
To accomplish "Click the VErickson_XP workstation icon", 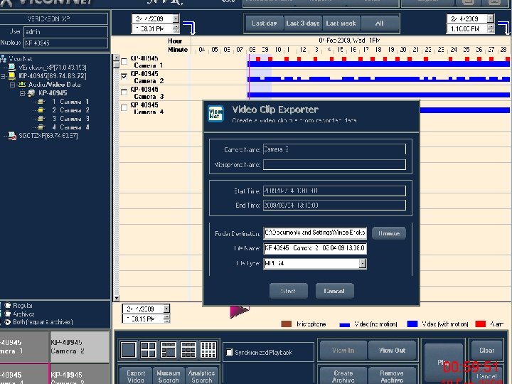I will pyautogui.click(x=12, y=68).
